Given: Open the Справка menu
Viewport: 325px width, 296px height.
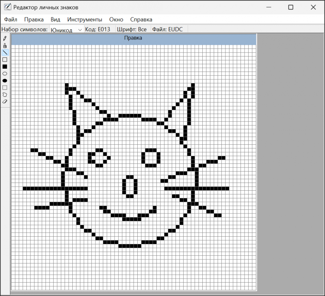Looking at the screenshot, I should pyautogui.click(x=141, y=20).
